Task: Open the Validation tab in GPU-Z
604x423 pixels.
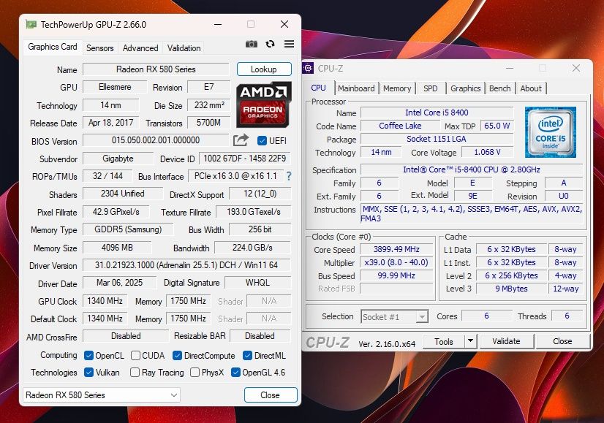Action: [184, 48]
